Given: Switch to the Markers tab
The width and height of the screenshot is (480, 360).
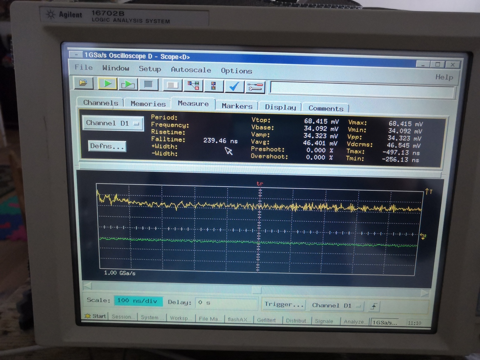Looking at the screenshot, I should coord(237,106).
